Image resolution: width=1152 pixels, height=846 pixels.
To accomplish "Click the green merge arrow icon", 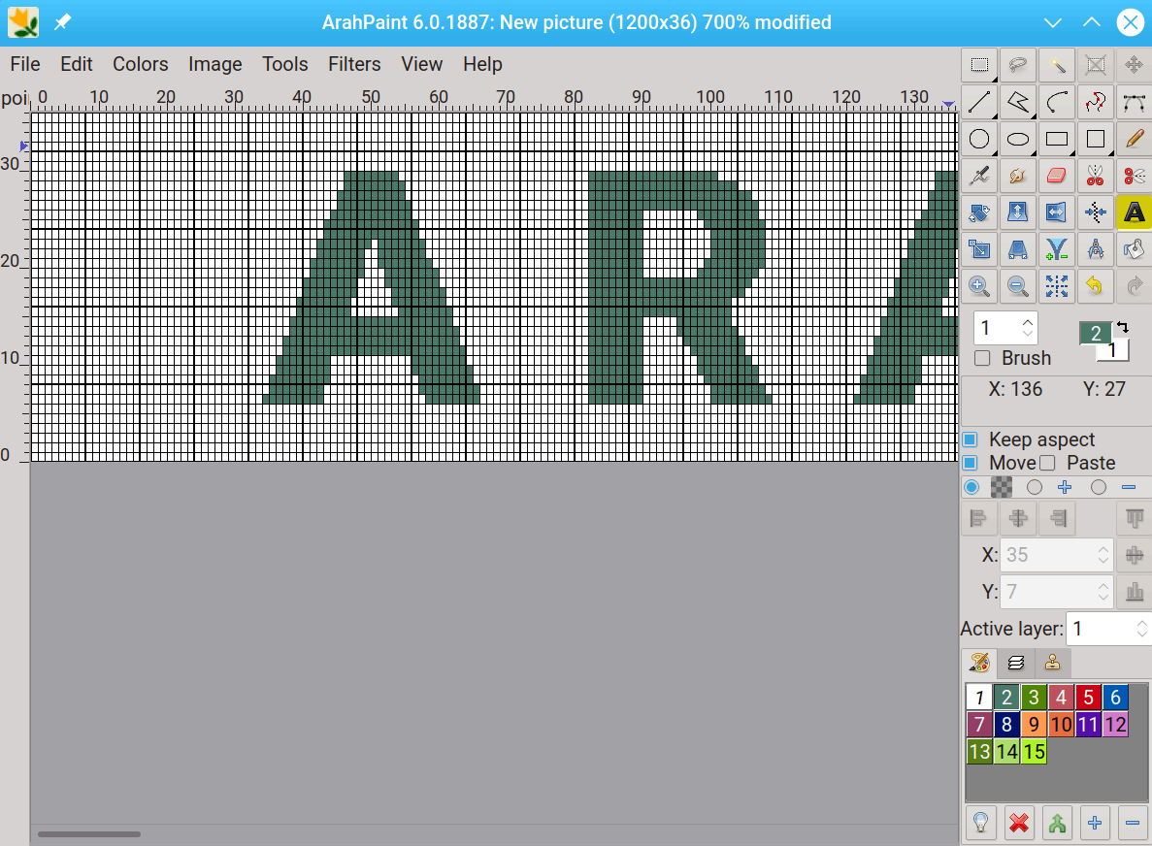I will point(1057,824).
